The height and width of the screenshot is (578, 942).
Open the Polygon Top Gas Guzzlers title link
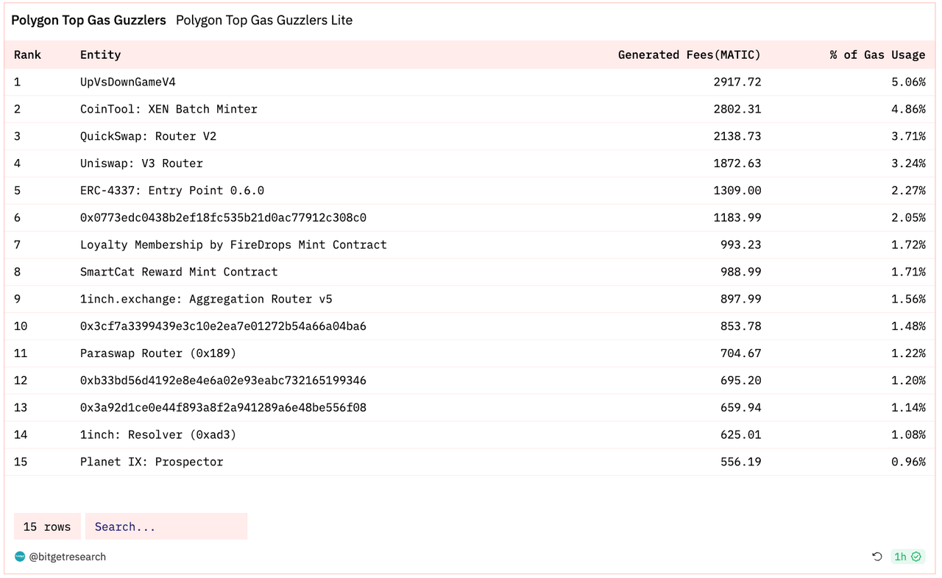[88, 21]
